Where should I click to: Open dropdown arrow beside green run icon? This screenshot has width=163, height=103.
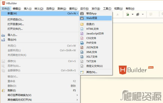click(133, 14)
